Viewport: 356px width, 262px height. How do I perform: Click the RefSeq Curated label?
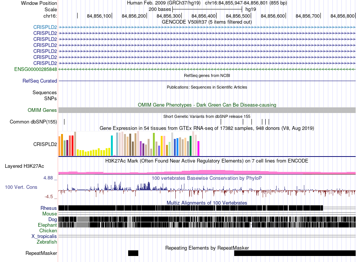point(40,81)
